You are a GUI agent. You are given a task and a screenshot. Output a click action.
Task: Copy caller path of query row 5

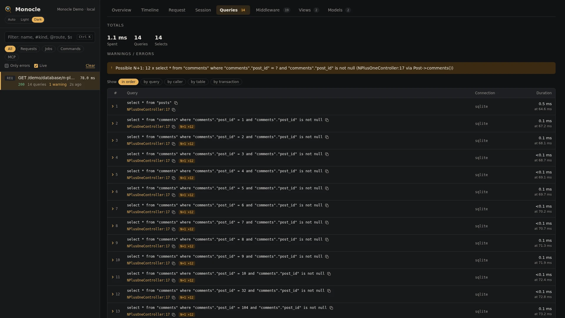(x=174, y=178)
